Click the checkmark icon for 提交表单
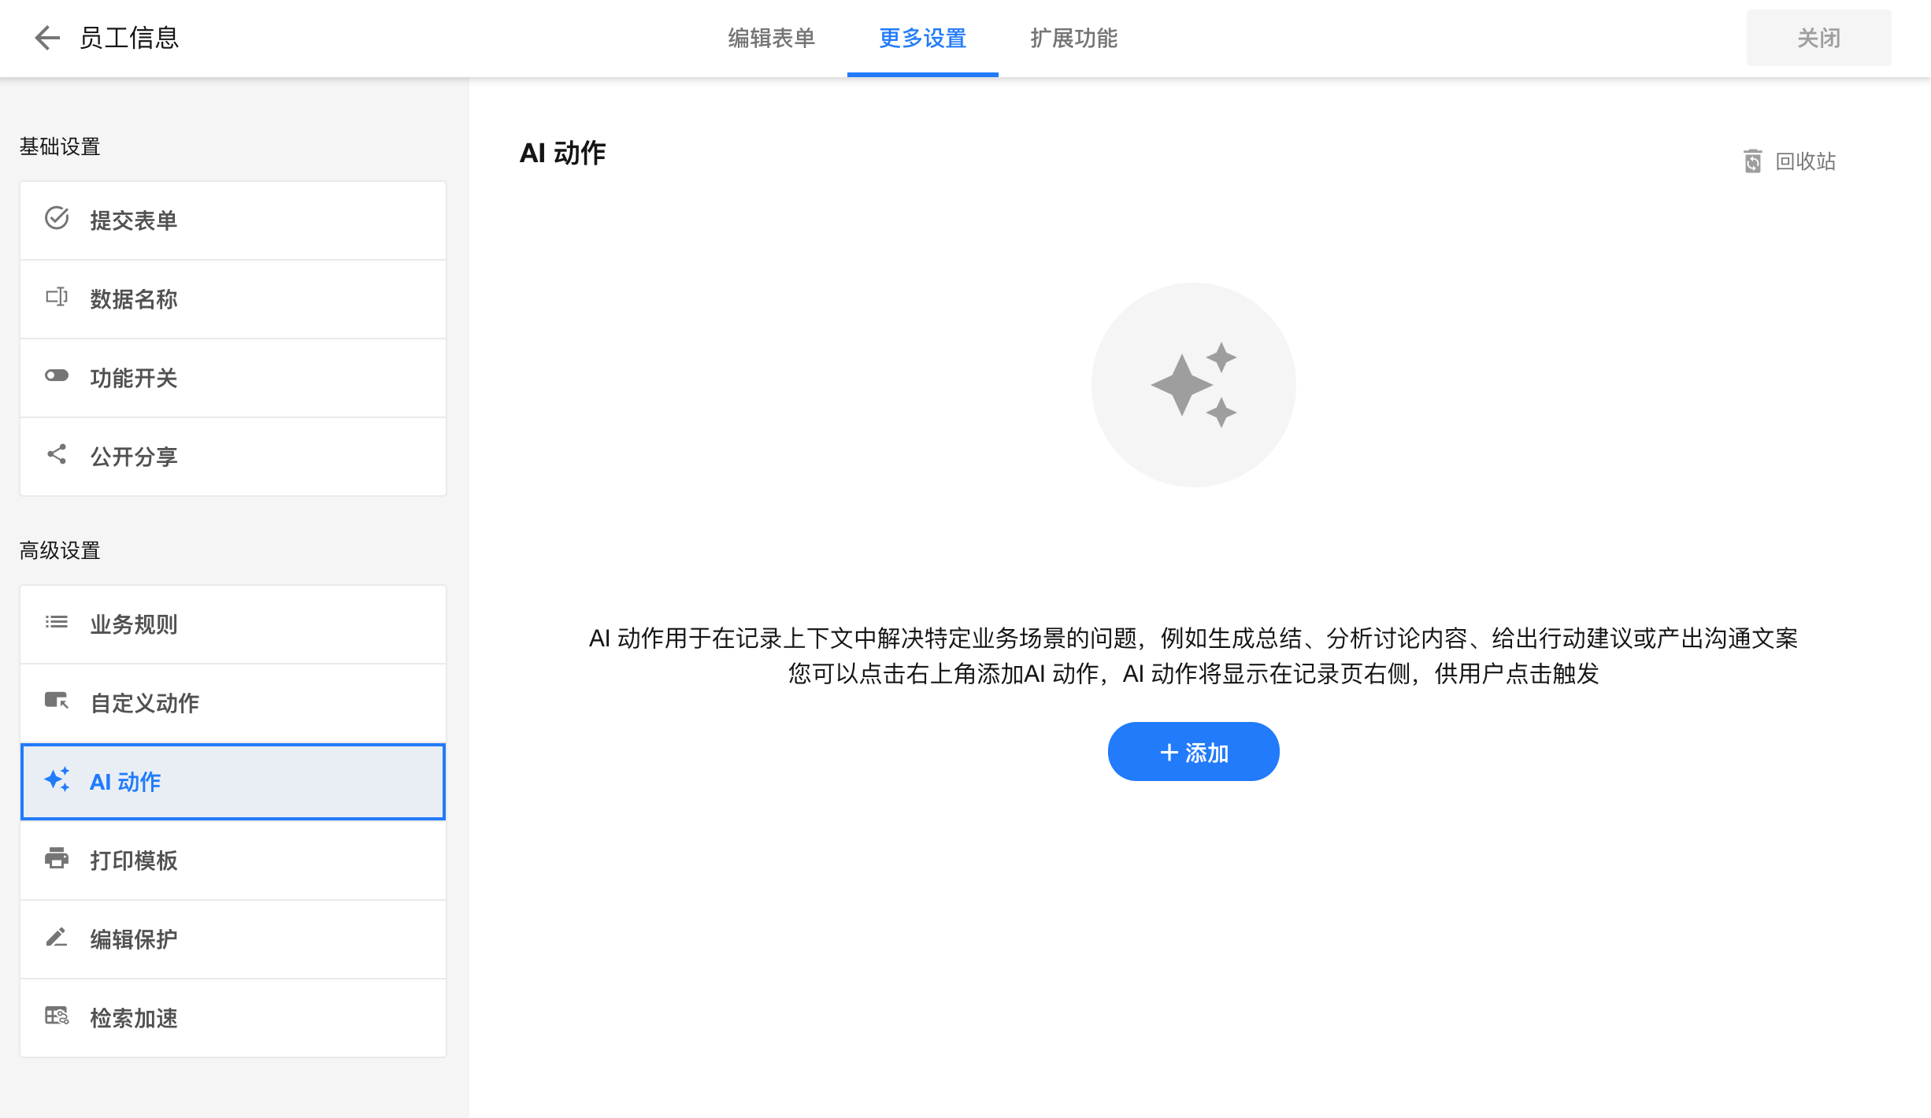 pyautogui.click(x=57, y=218)
